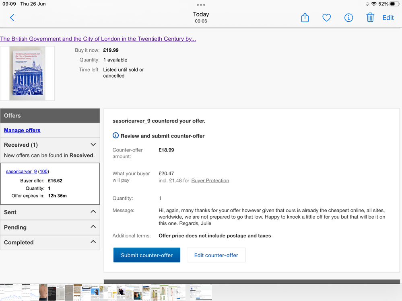Tap info icon beside Review and submit counter-offer

click(x=115, y=135)
